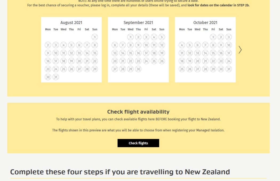Pick August 22 as a travel date
The height and width of the screenshot is (181, 280).
95,61
